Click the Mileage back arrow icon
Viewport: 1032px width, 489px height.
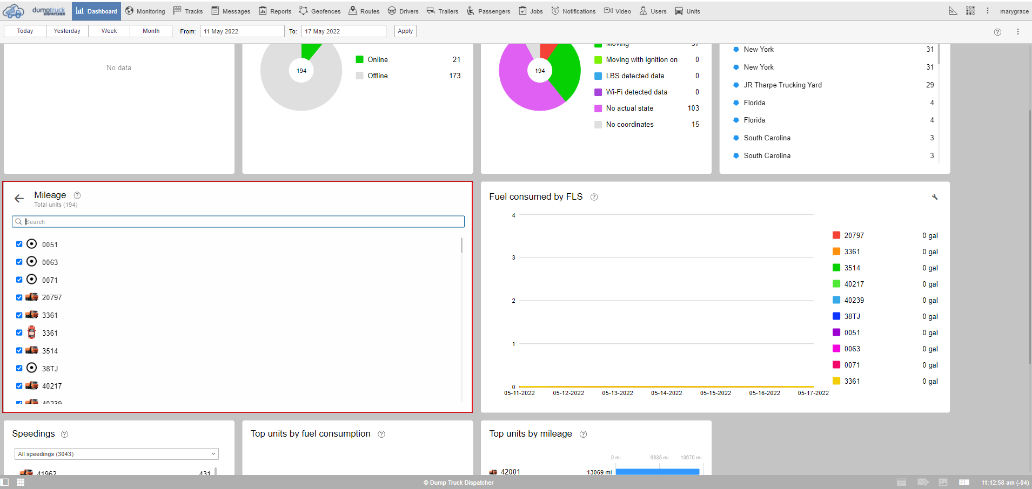(x=19, y=199)
